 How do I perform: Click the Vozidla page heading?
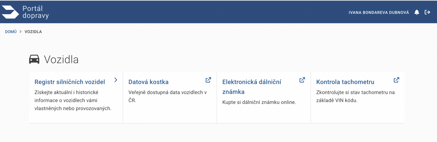coord(61,60)
